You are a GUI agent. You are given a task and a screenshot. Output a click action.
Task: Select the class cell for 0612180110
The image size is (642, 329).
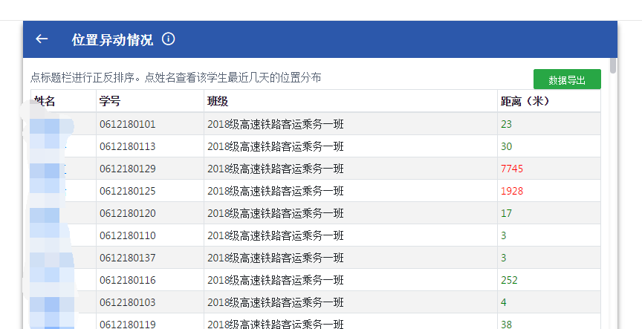[x=275, y=235]
